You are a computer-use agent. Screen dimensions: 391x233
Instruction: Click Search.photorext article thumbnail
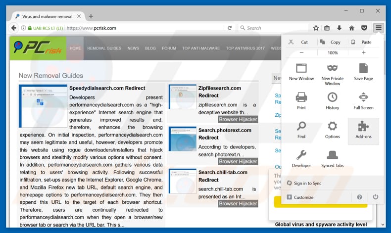click(x=183, y=139)
